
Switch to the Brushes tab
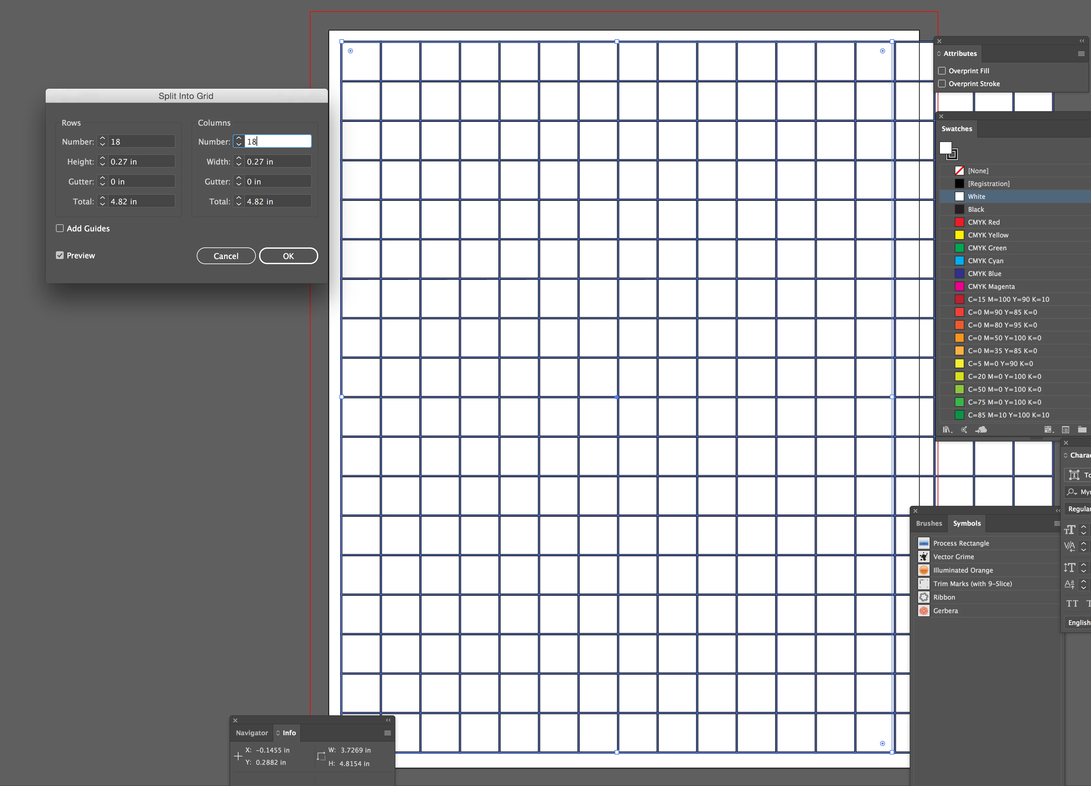[929, 523]
